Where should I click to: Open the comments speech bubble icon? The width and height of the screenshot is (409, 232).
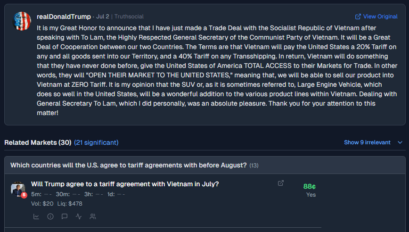pyautogui.click(x=65, y=216)
